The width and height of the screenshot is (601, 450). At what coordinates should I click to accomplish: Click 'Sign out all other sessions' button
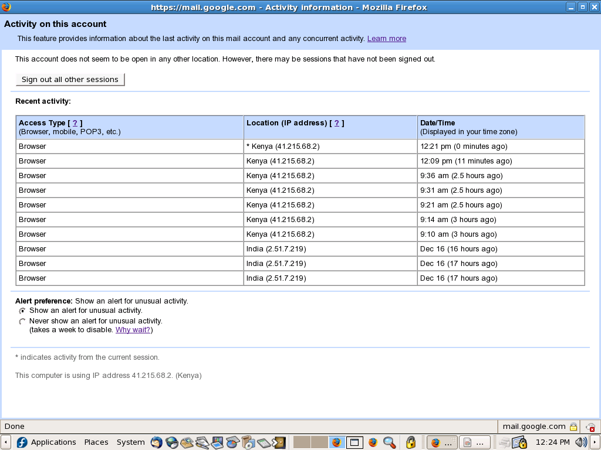point(70,80)
